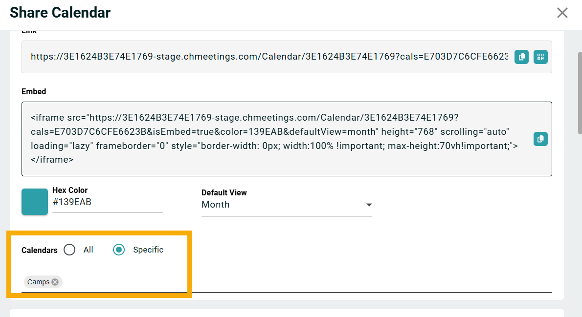Click the Hex Color field label
This screenshot has height=317, width=582.
point(70,190)
